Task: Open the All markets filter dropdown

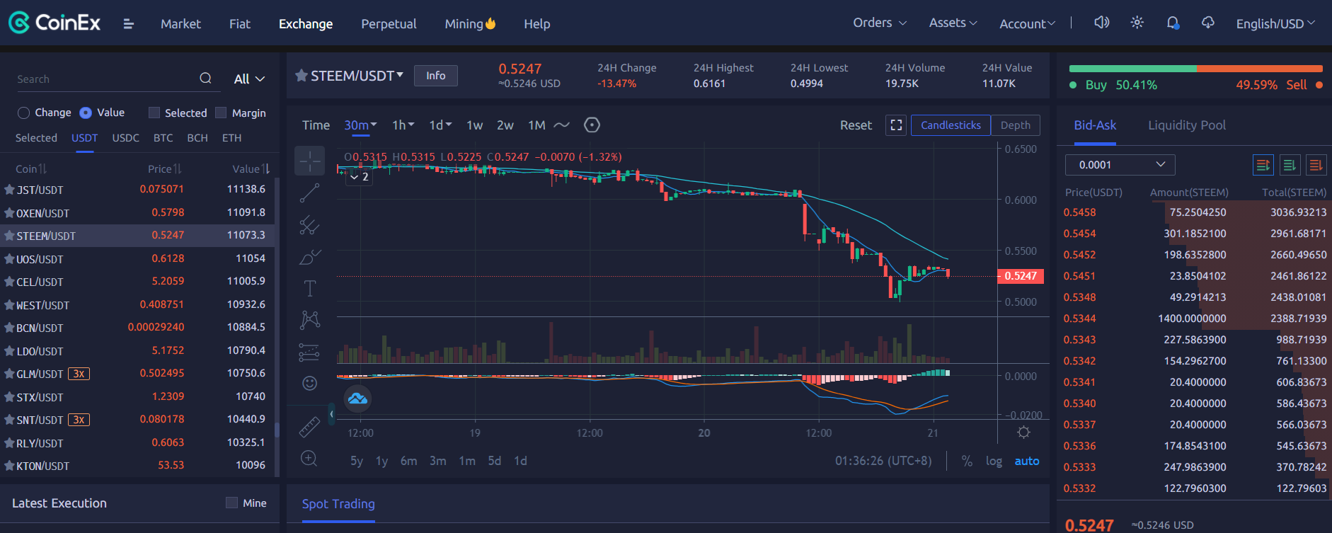Action: point(249,79)
